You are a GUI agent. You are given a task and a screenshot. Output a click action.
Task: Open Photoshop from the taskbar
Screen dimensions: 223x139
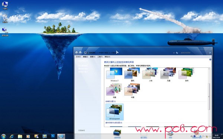click(x=53, y=136)
